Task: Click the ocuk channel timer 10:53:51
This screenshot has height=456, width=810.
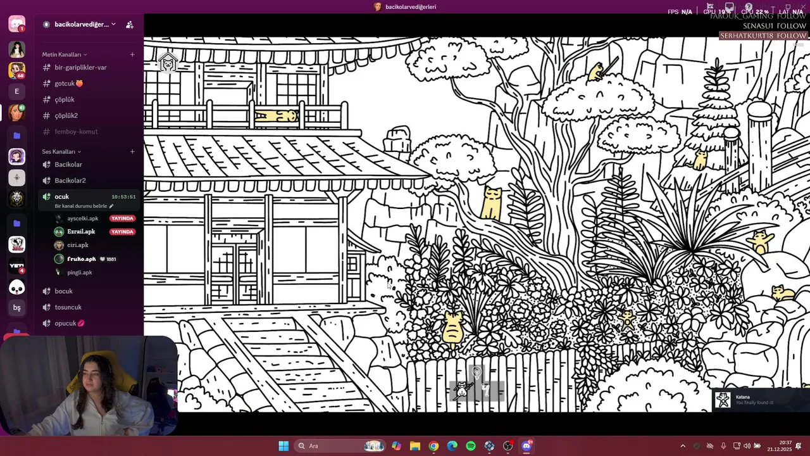Action: coord(123,197)
